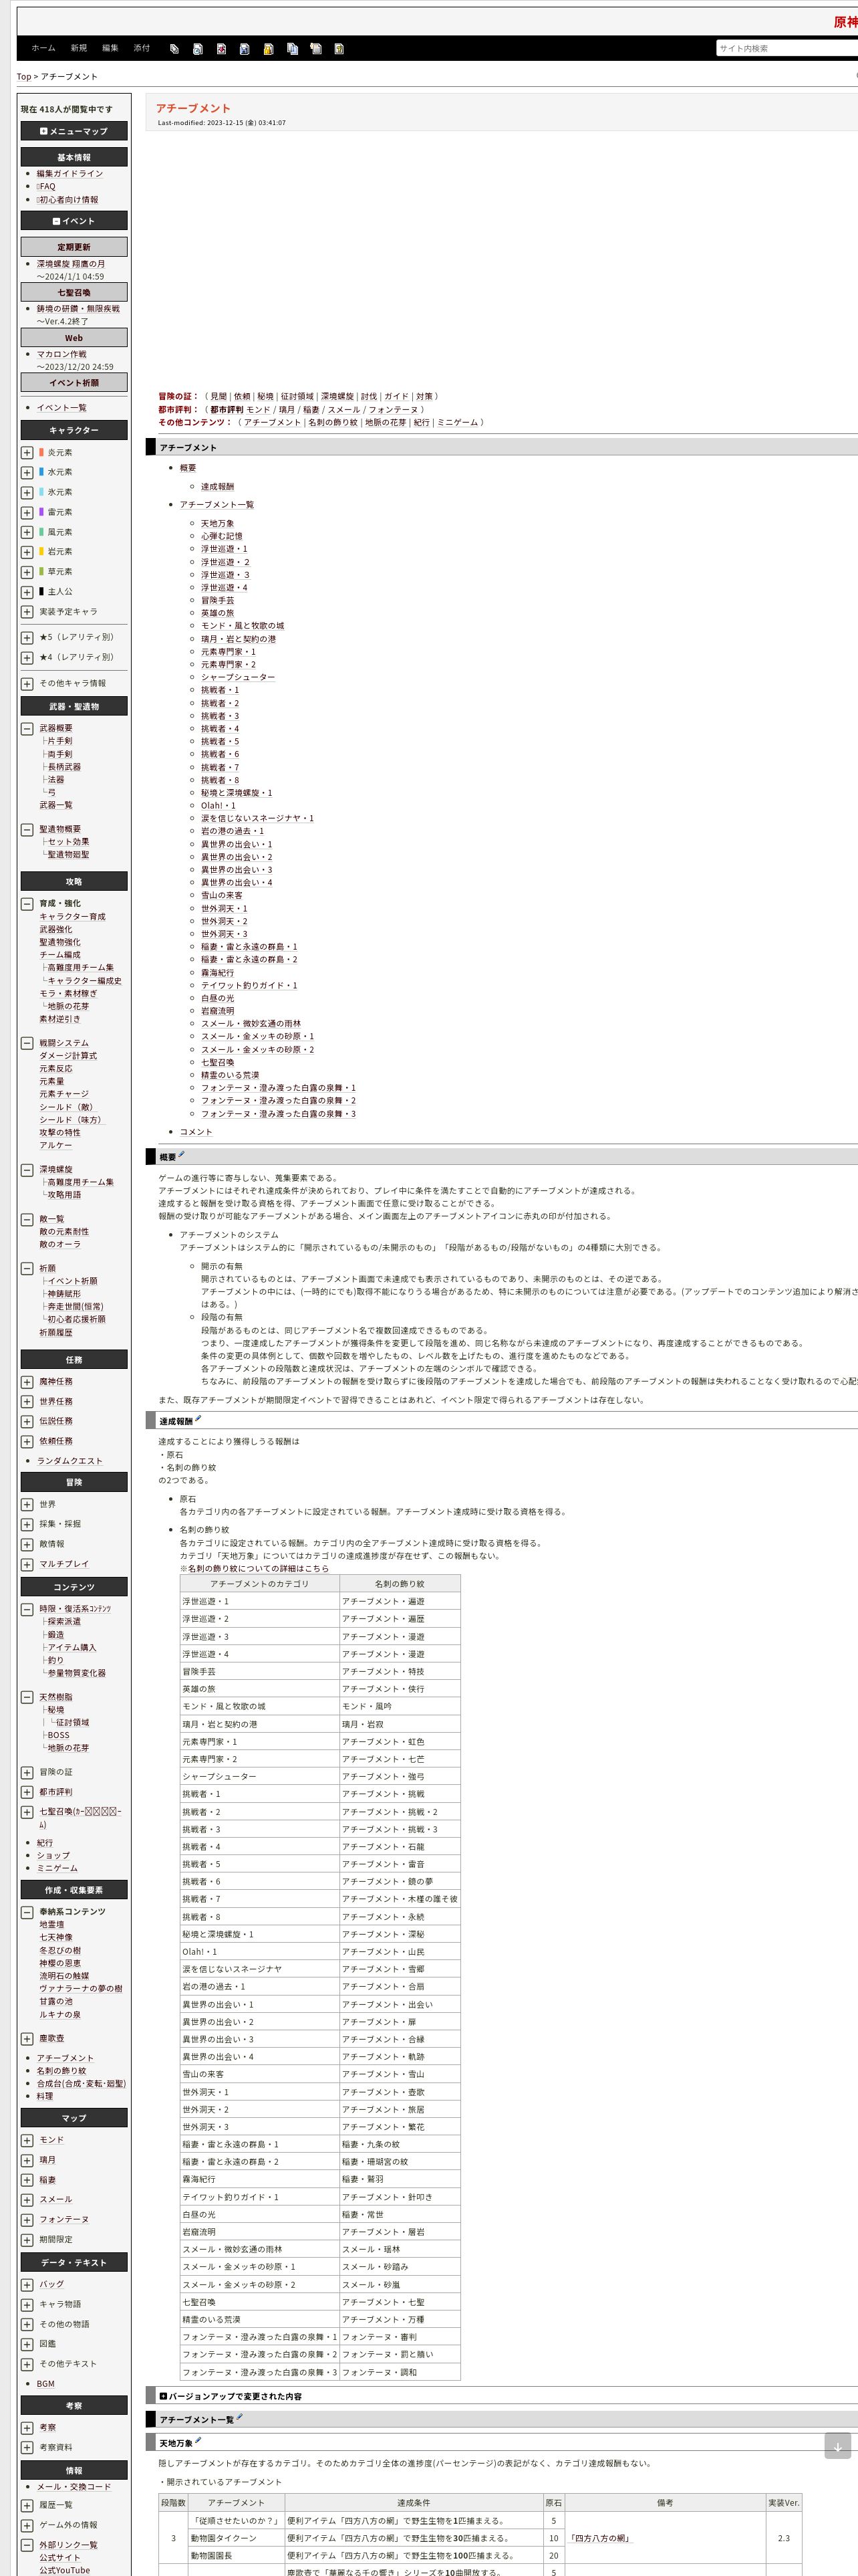Expand the 魔神任務 tree node
Image resolution: width=858 pixels, height=2576 pixels.
point(27,1382)
